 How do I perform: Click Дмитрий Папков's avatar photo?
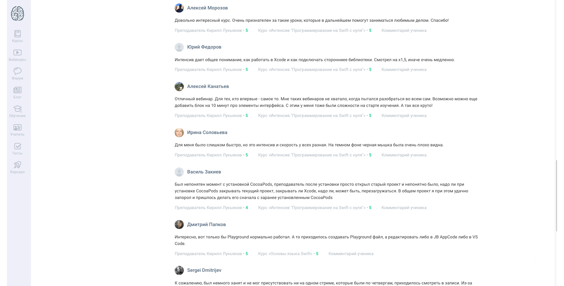click(x=179, y=225)
